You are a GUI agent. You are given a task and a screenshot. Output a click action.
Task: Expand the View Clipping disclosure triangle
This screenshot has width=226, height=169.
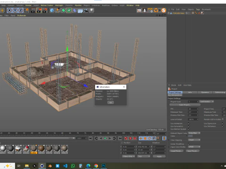[169, 140]
